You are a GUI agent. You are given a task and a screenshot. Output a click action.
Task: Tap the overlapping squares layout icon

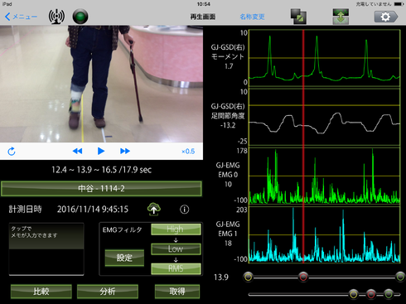click(x=298, y=17)
